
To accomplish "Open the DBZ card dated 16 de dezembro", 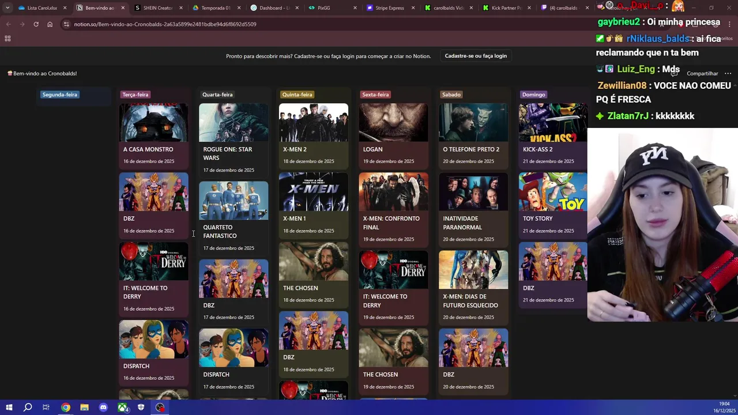I will pos(153,205).
